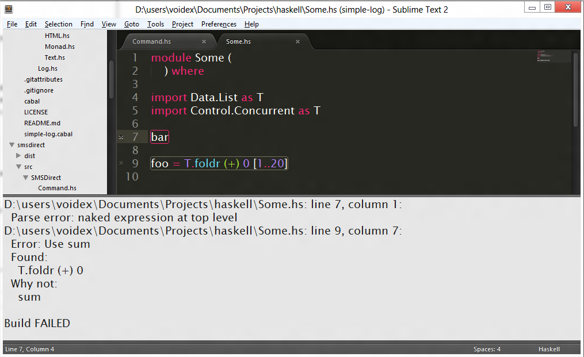
Task: Open the Preferences menu
Action: [219, 24]
